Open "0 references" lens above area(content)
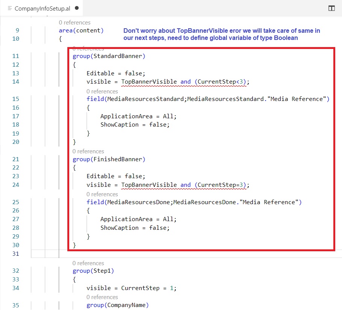The width and height of the screenshot is (342, 310). 74,23
